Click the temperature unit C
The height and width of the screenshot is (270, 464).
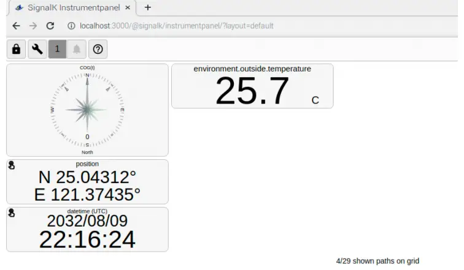315,100
